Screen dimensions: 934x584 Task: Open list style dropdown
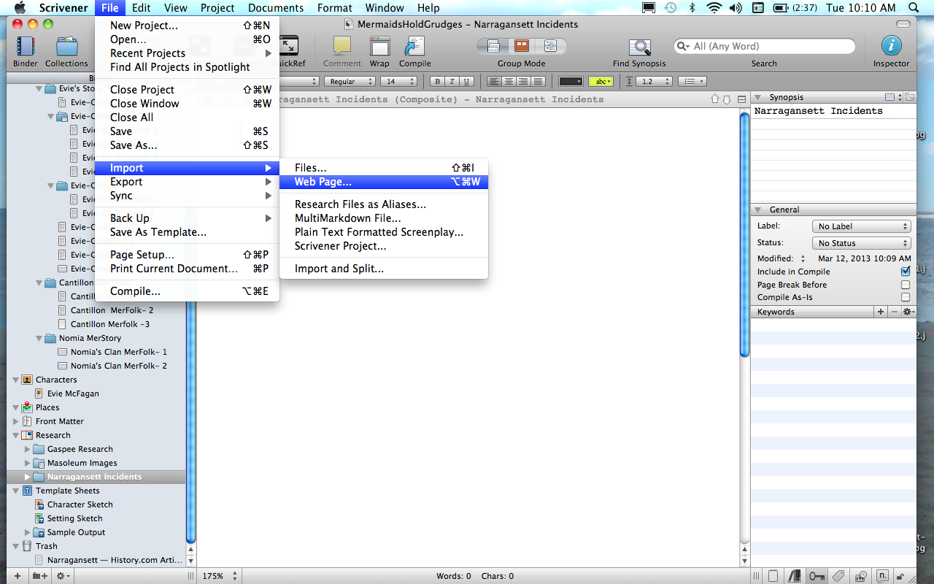[692, 81]
